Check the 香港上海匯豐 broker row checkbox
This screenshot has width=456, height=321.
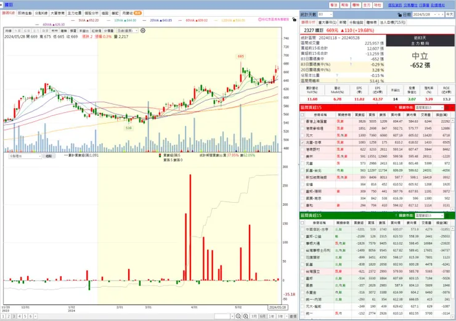303,121
